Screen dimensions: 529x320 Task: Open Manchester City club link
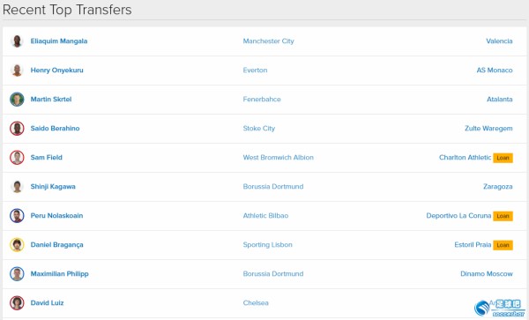[x=269, y=41]
